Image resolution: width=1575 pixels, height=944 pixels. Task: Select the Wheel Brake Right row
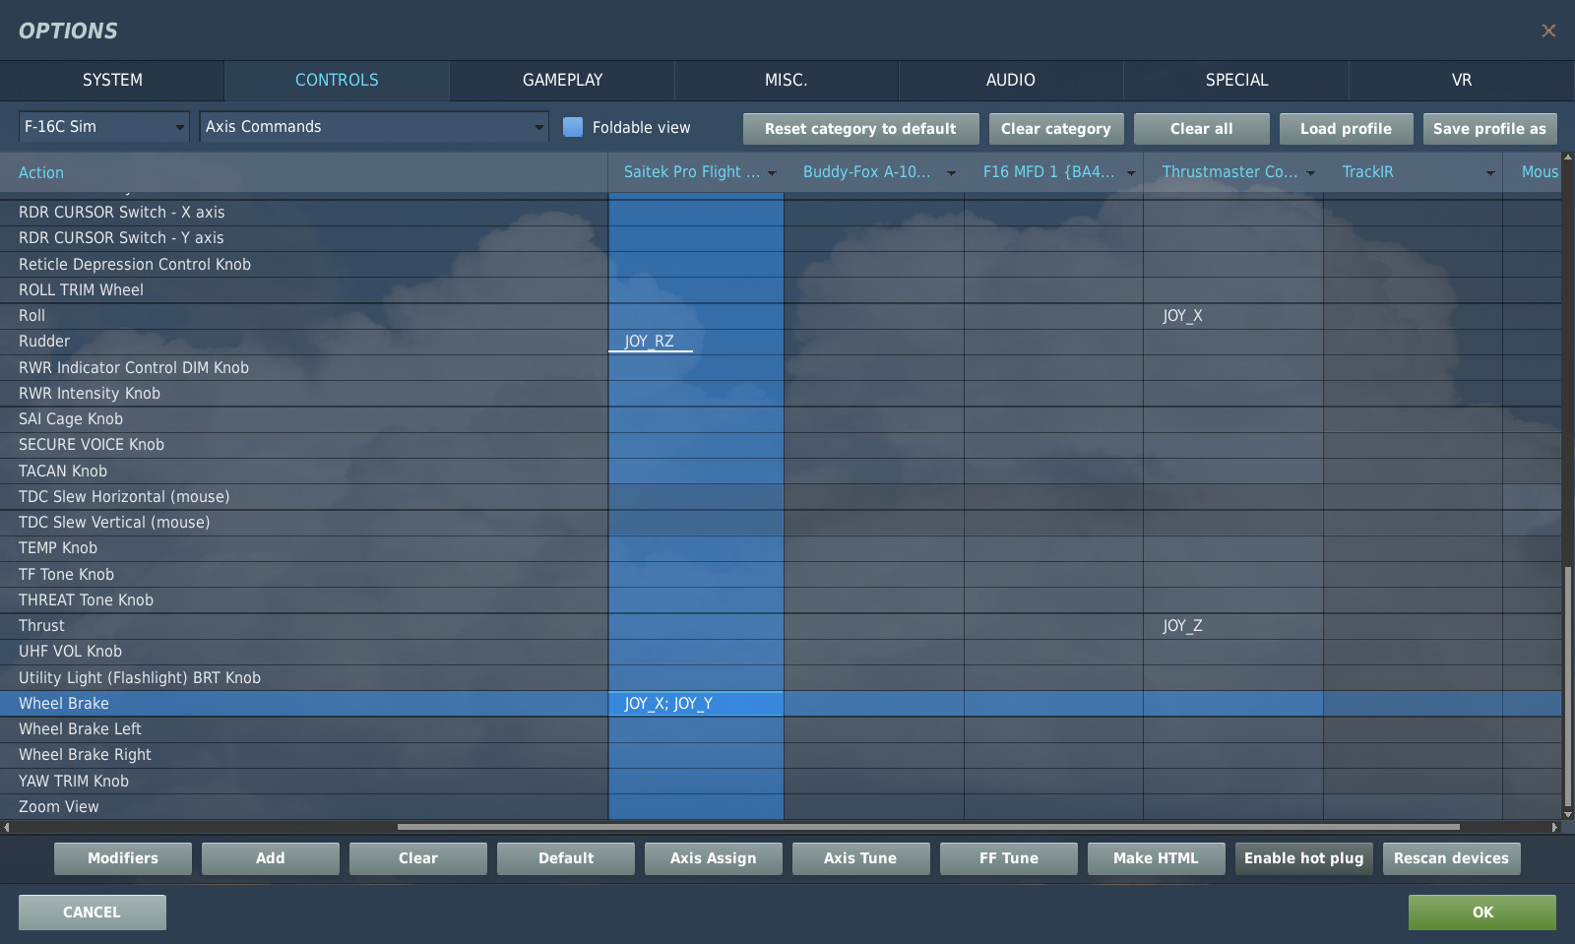pyautogui.click(x=781, y=755)
